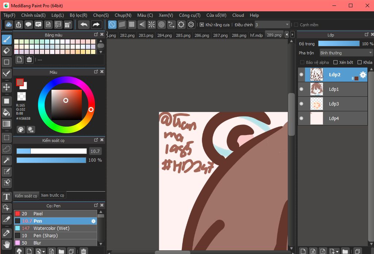Switch to the 288.png document tab
This screenshot has height=254, width=374.
[x=239, y=35]
